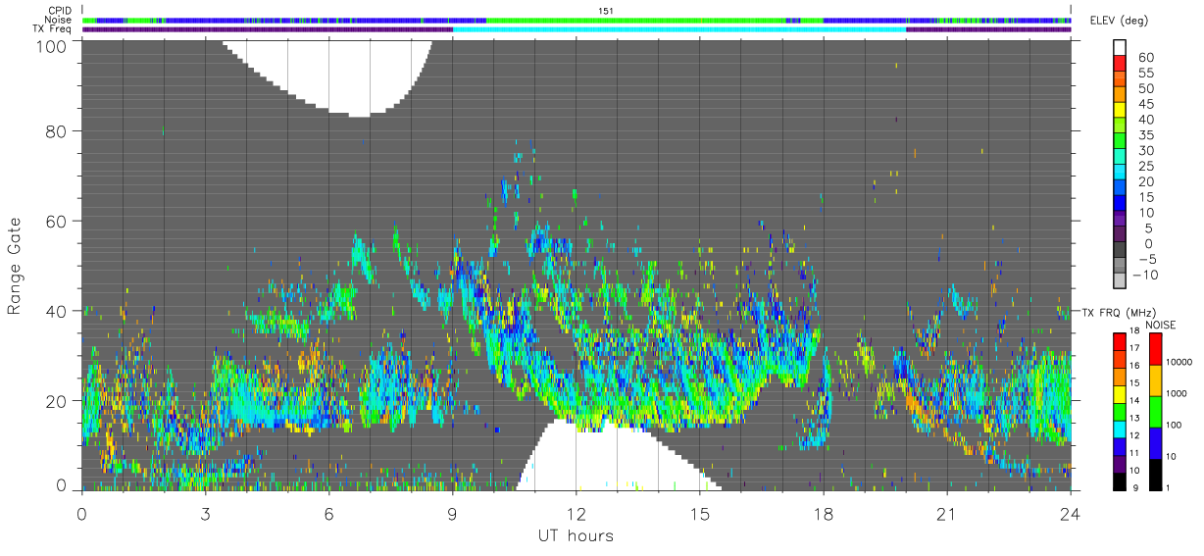Click UT hours tick label '24'
The width and height of the screenshot is (1204, 556).
click(1070, 513)
